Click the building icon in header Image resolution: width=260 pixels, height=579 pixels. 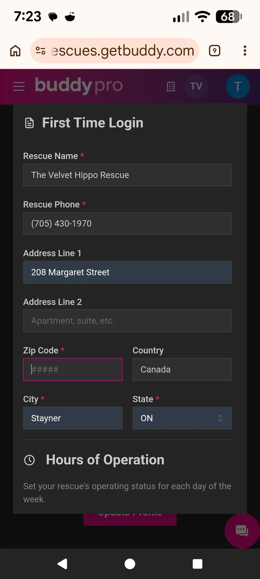(x=171, y=87)
